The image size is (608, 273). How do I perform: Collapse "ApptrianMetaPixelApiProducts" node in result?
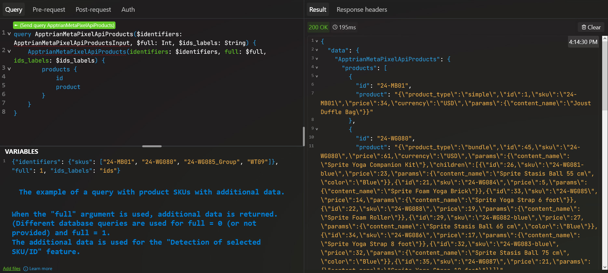317,59
